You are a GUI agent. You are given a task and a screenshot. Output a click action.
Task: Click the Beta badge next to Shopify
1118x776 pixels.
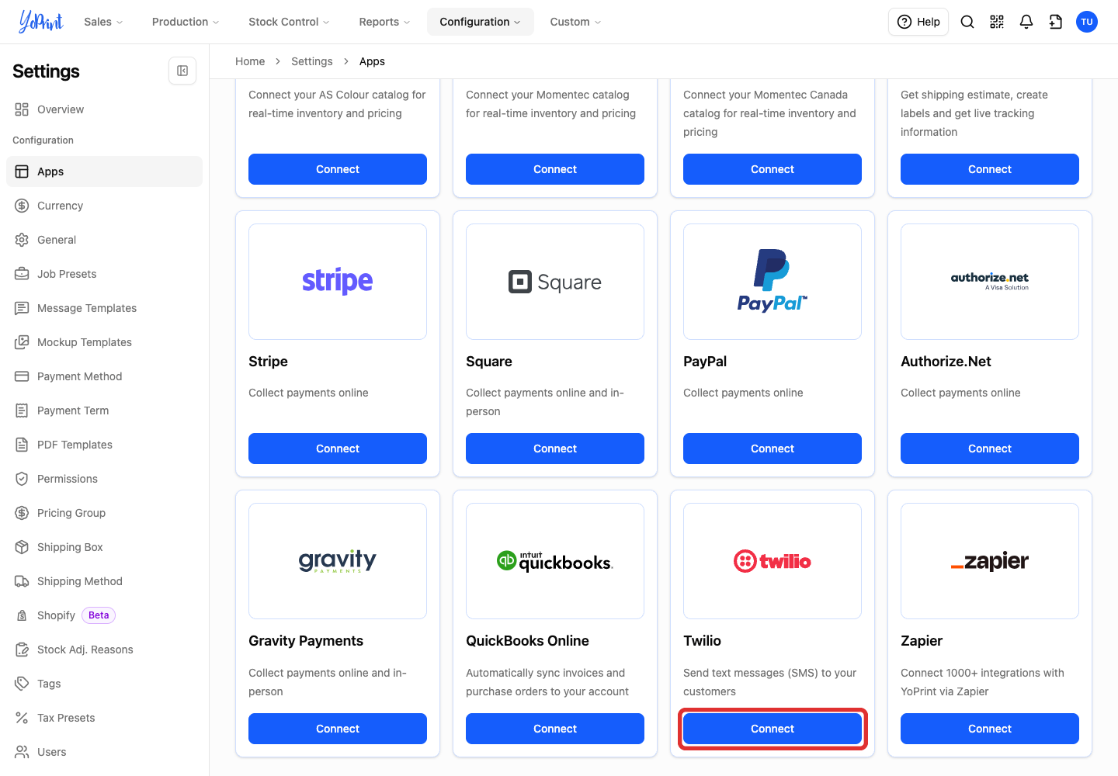pyautogui.click(x=99, y=615)
